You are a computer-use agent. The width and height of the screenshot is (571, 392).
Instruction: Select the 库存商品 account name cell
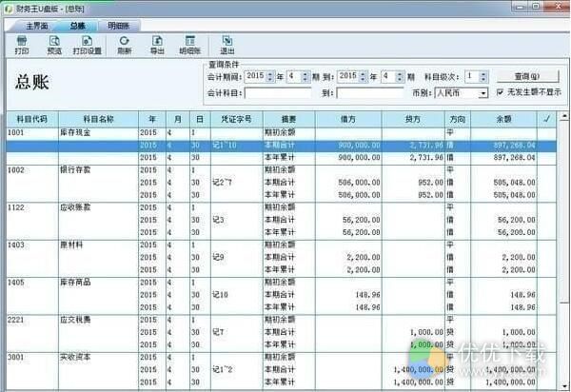98,283
